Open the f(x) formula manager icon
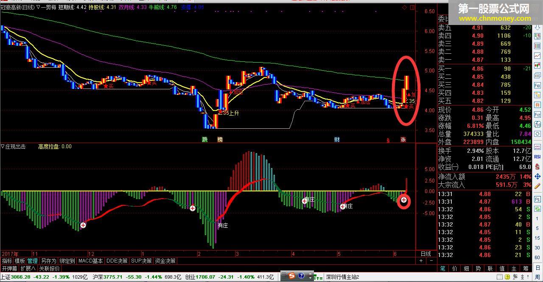The height and width of the screenshot is (282, 543). (x=537, y=124)
